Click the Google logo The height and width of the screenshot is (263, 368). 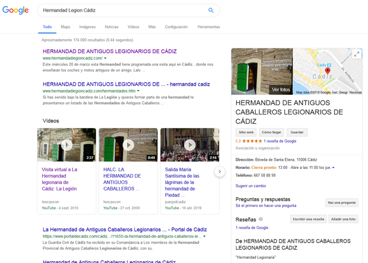16,11
